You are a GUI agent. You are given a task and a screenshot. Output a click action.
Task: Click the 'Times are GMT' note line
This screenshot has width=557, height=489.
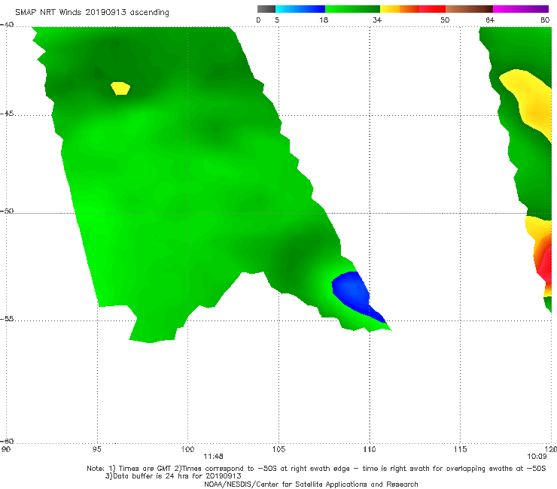click(x=316, y=469)
